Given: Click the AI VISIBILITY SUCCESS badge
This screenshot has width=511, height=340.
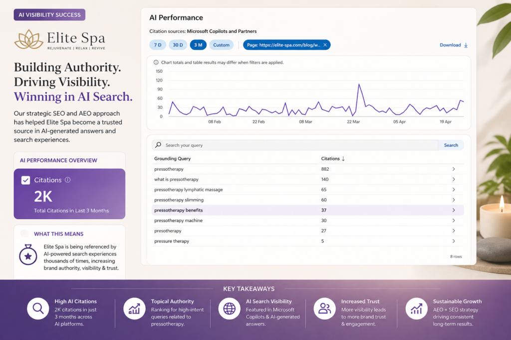Looking at the screenshot, I should tap(49, 14).
